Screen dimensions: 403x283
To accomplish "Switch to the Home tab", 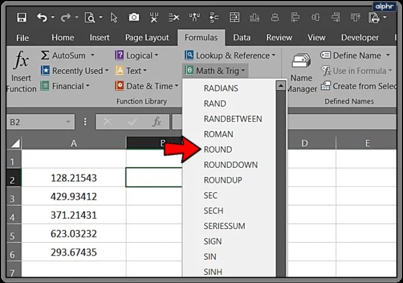I will pos(62,37).
